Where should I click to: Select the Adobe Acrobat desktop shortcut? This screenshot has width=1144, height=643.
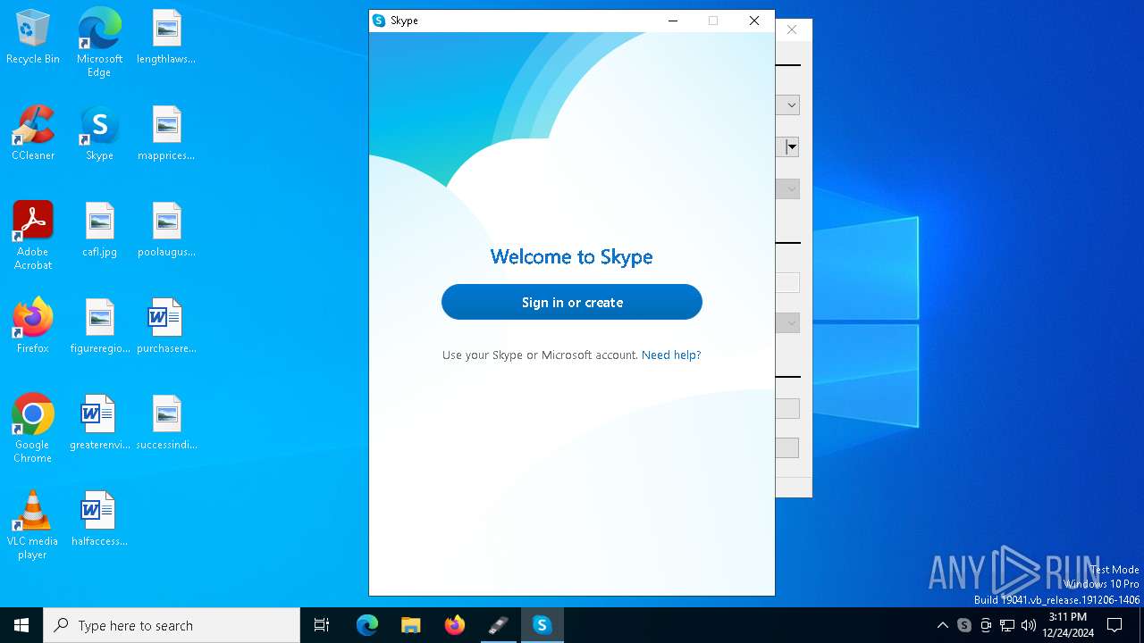[x=33, y=236]
